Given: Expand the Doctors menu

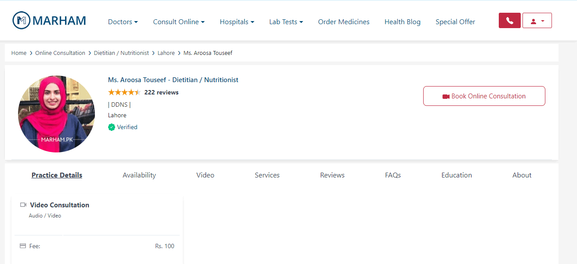Looking at the screenshot, I should [x=123, y=22].
